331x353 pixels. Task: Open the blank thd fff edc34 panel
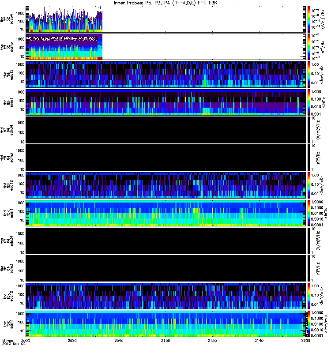tap(165, 130)
